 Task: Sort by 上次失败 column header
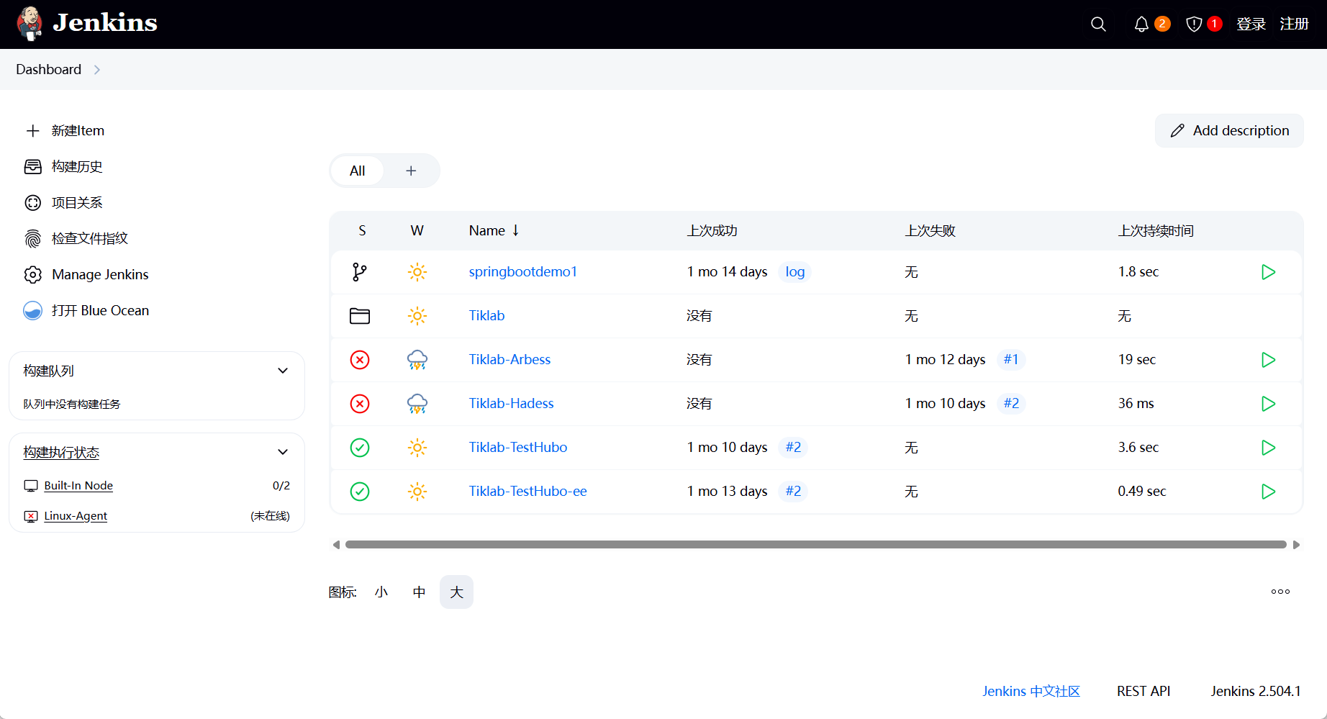(930, 231)
